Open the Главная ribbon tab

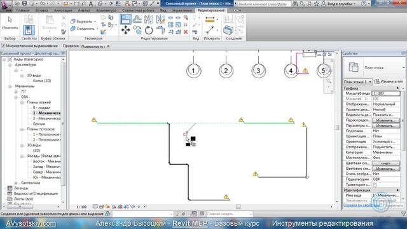[23, 10]
